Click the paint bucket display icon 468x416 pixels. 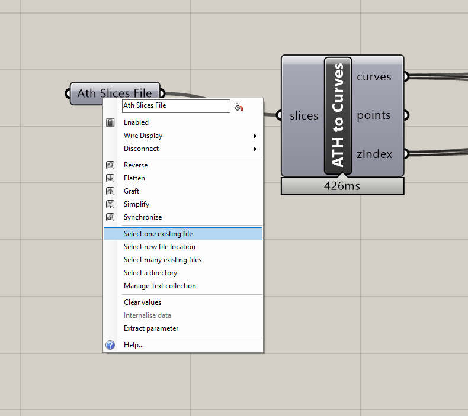239,107
